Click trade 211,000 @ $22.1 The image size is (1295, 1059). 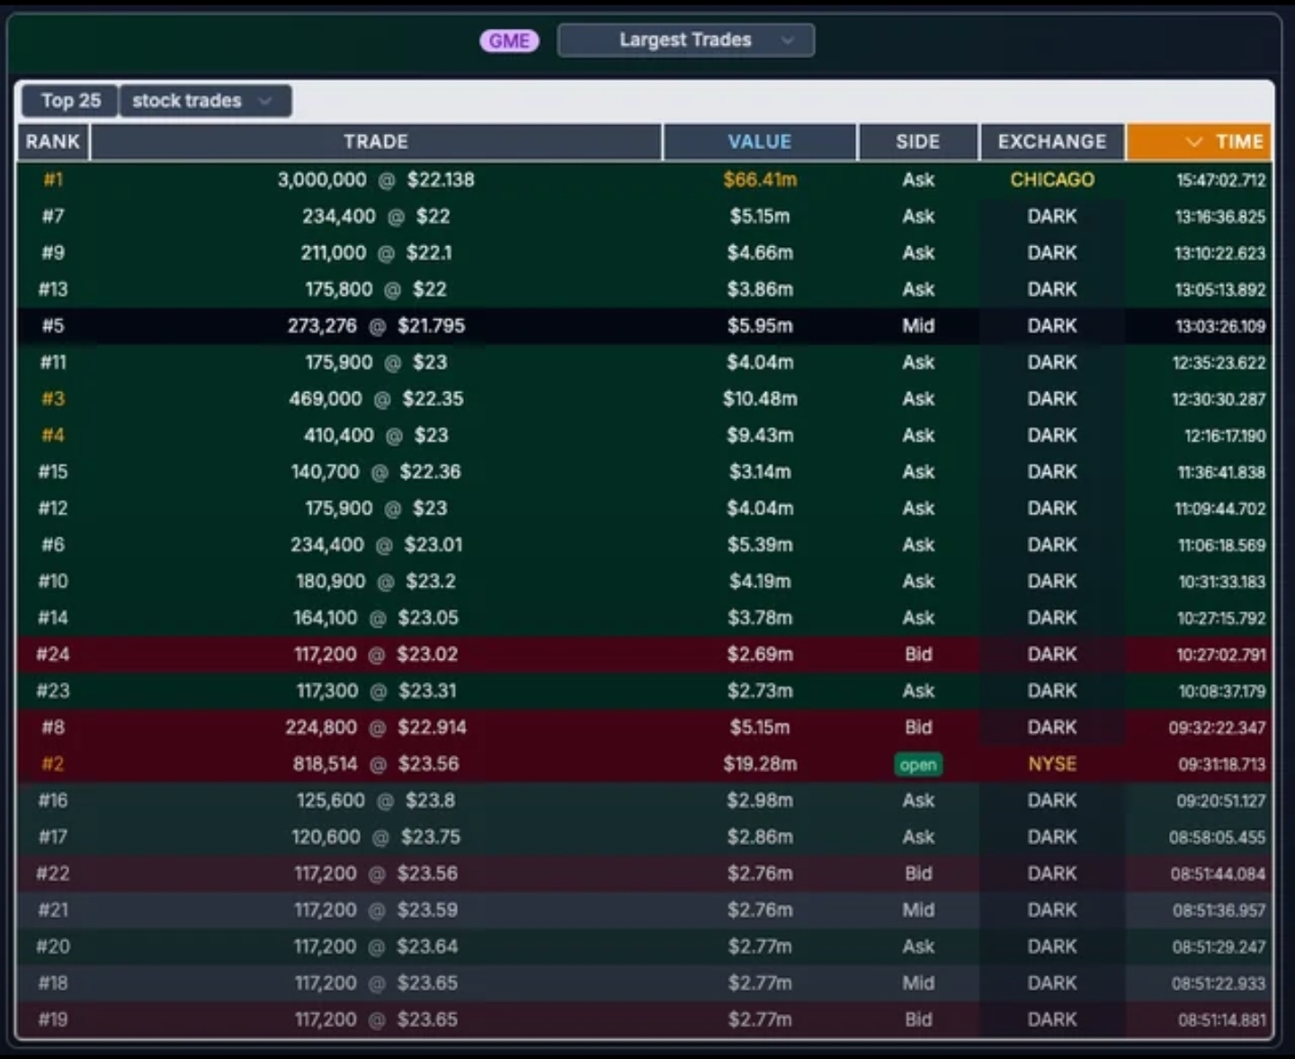pos(376,253)
